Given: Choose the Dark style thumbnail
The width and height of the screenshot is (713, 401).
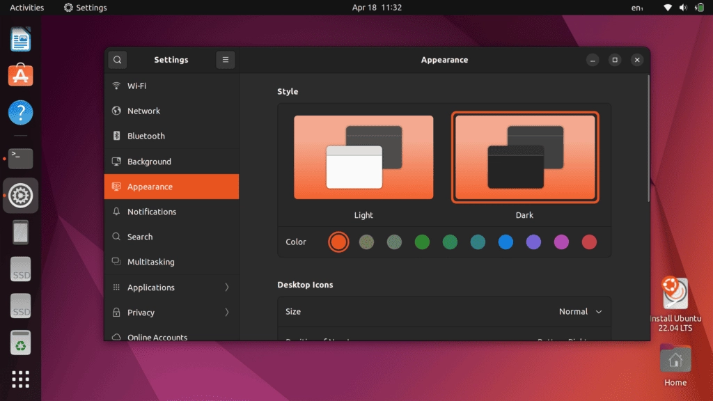Looking at the screenshot, I should point(525,157).
